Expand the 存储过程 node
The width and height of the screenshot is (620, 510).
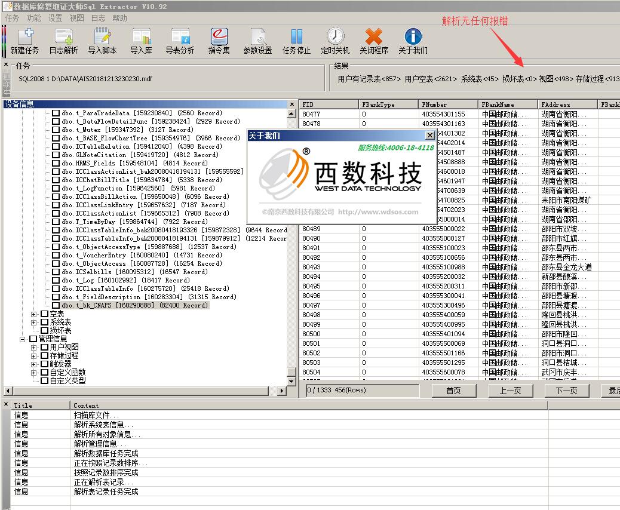pos(33,356)
